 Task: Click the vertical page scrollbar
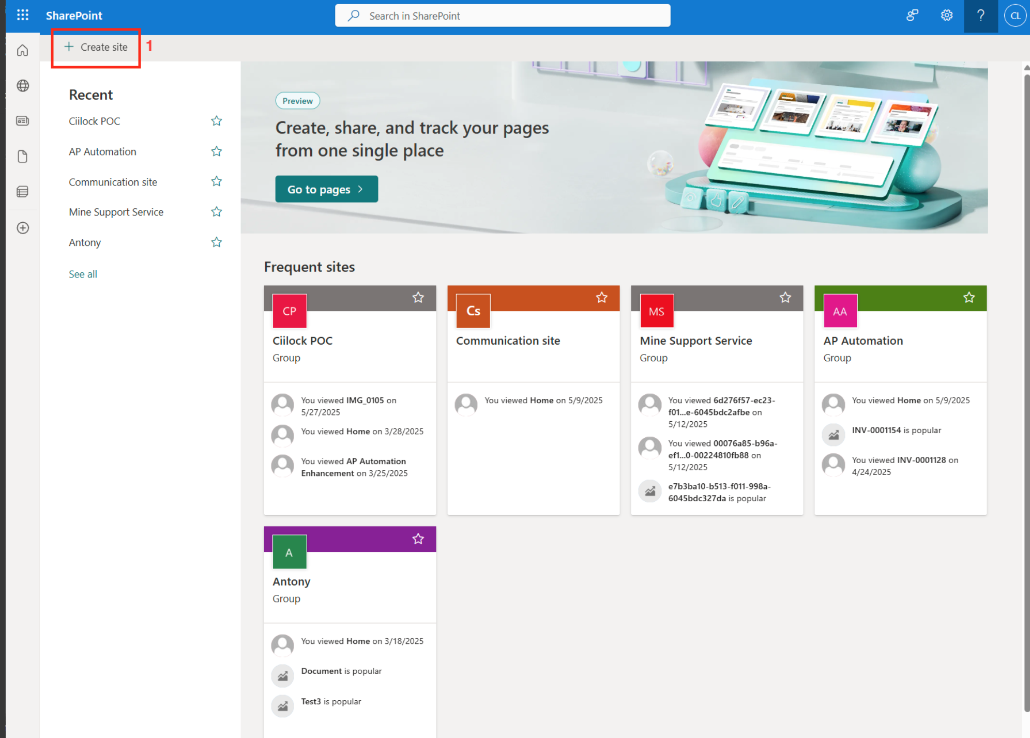click(1027, 393)
